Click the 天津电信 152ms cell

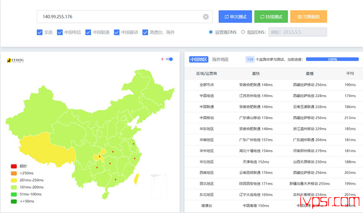pos(256,161)
